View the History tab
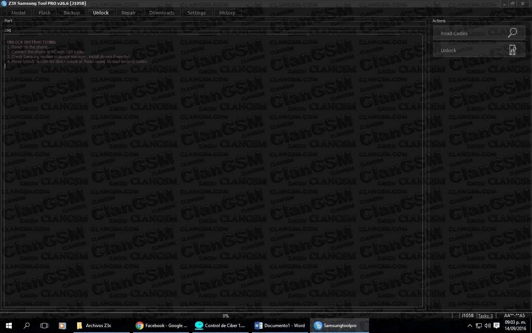 [227, 13]
